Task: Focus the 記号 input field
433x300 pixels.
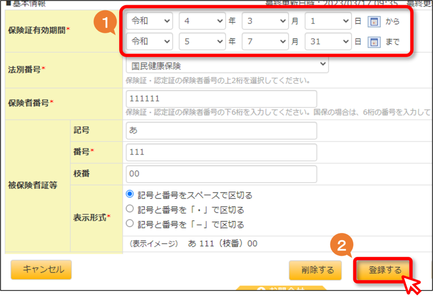Action: (221, 131)
